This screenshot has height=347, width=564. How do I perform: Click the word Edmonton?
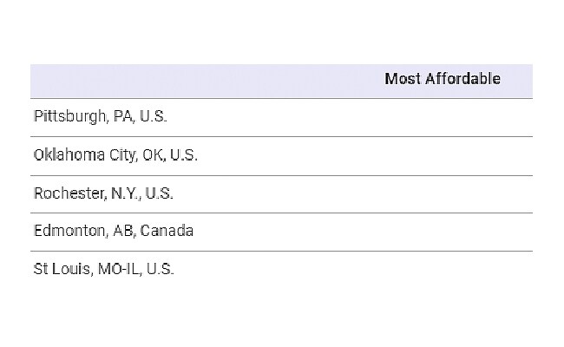[x=70, y=231]
